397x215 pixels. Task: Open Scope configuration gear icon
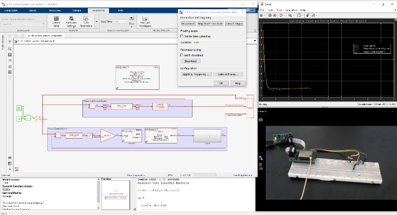(x=261, y=15)
